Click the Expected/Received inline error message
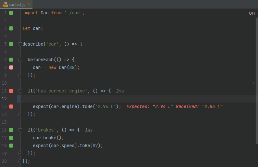Viewport: 258px width, 167px height. (174, 106)
